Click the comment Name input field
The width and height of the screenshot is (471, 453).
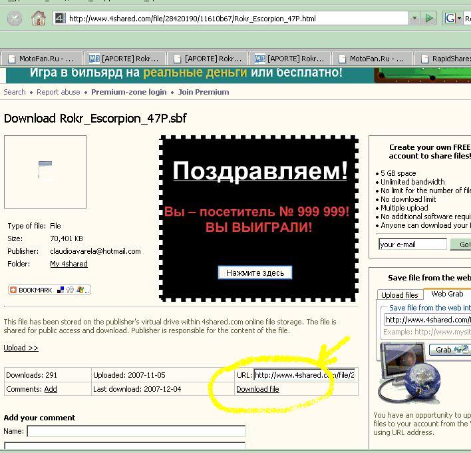point(136,431)
